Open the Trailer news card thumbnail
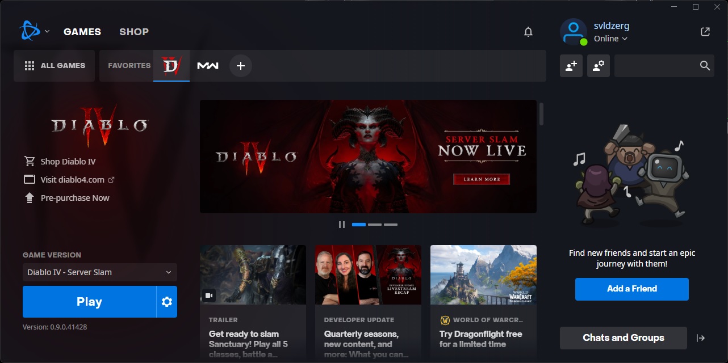Image resolution: width=728 pixels, height=363 pixels. point(253,275)
